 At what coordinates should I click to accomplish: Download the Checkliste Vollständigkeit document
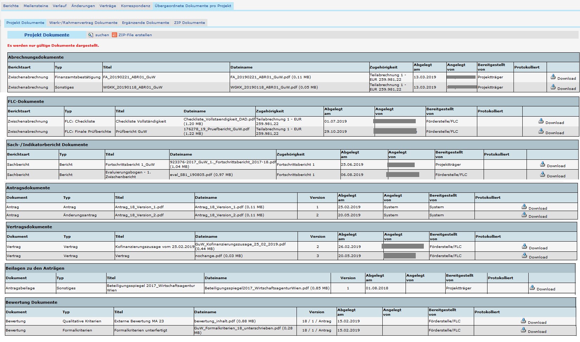click(551, 122)
